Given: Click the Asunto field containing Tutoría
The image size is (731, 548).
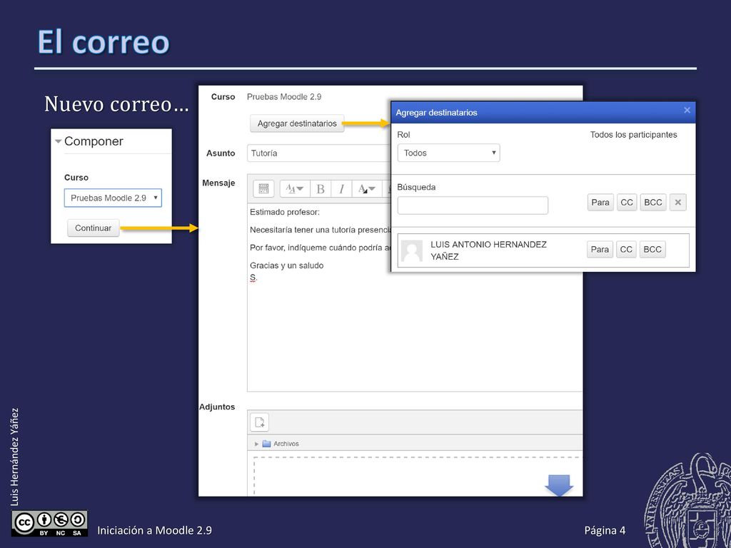Looking at the screenshot, I should [319, 153].
